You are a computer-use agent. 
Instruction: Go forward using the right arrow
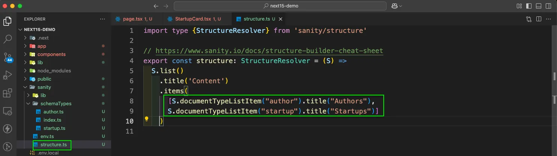point(166,6)
